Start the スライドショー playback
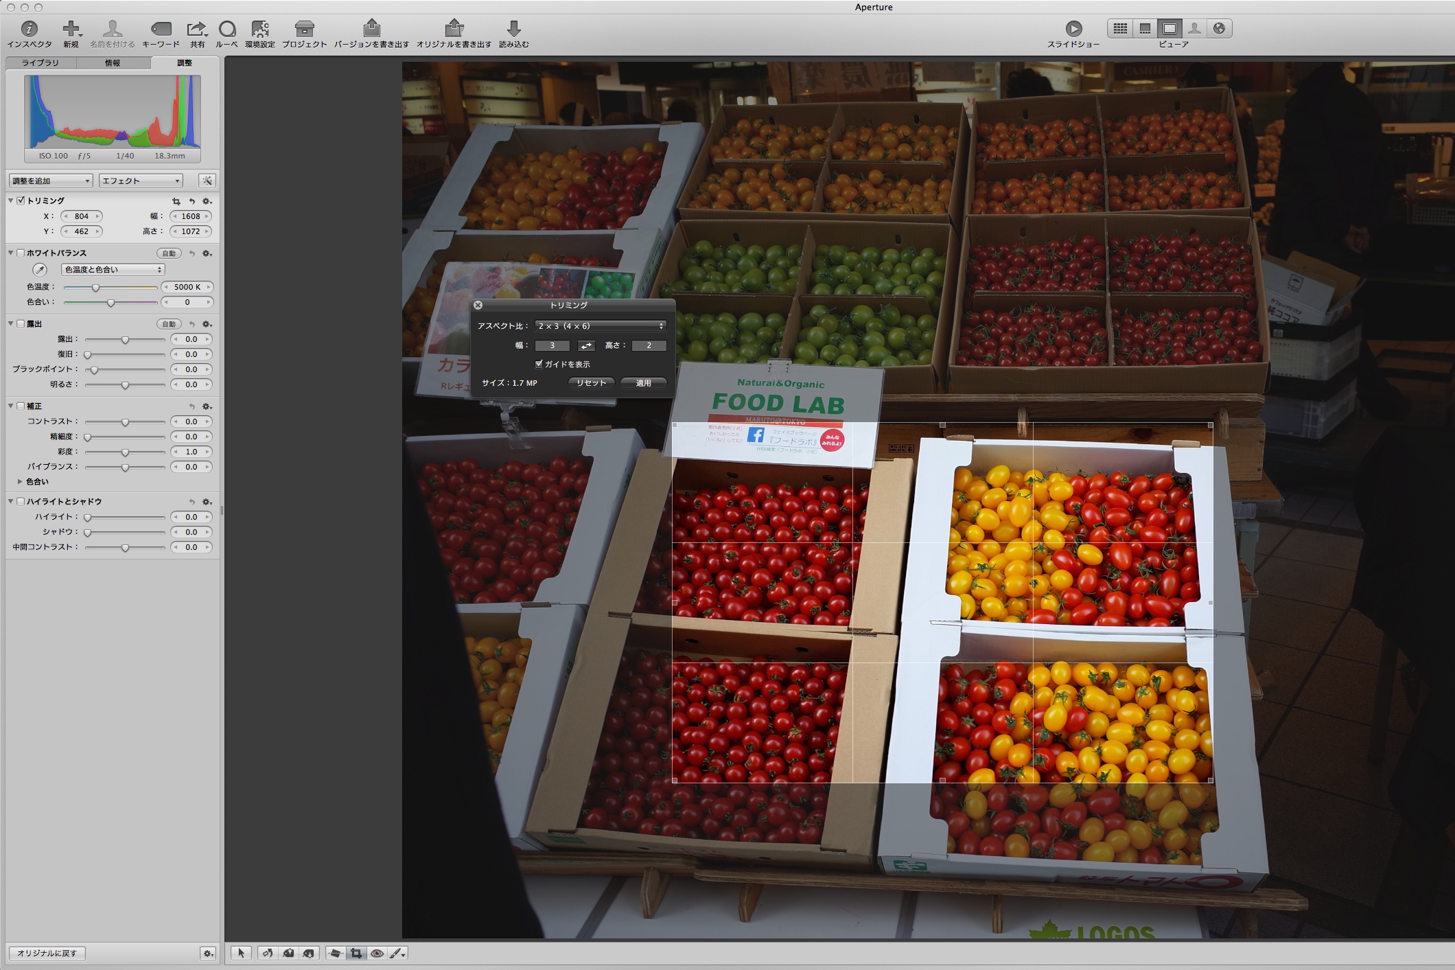 click(1073, 29)
